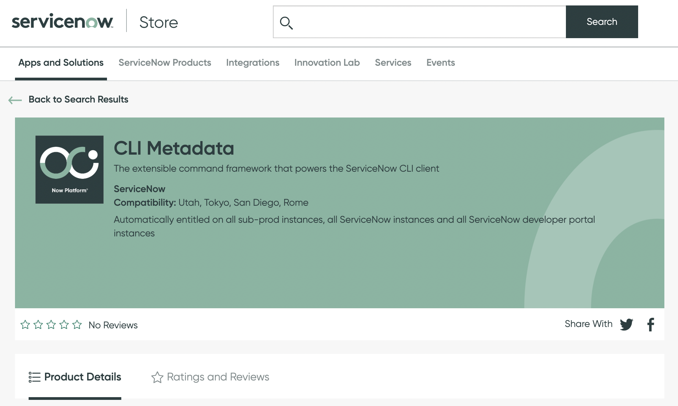678x406 pixels.
Task: Share on Twitter via bird icon
Action: pyautogui.click(x=626, y=324)
